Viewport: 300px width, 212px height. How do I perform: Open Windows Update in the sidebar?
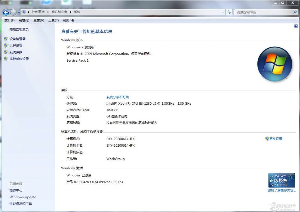(x=23, y=197)
